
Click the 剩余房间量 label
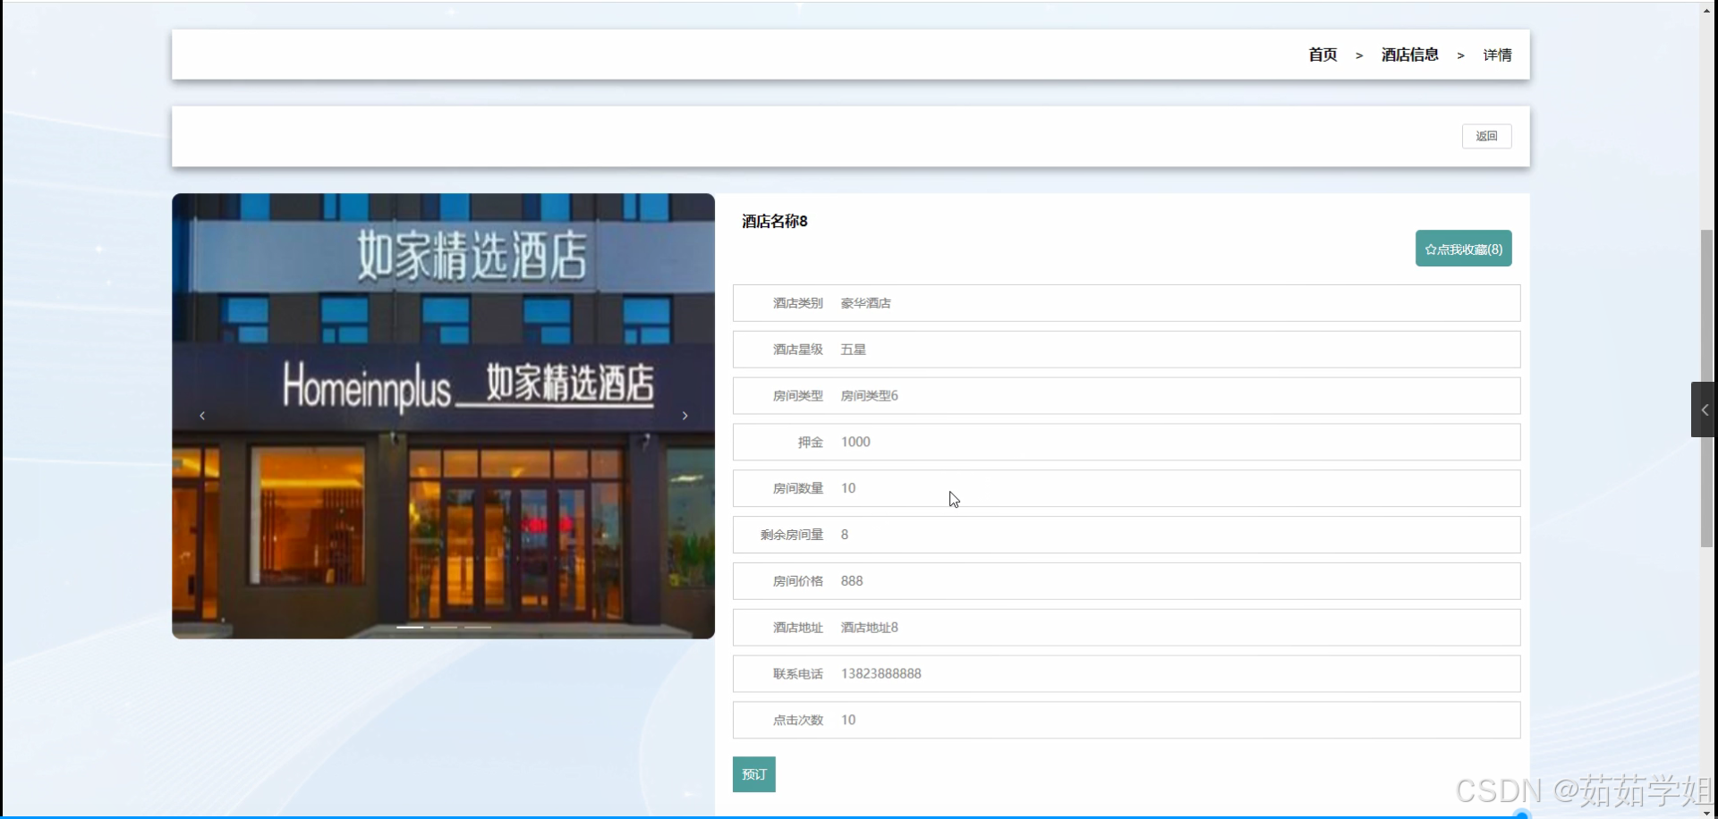792,535
